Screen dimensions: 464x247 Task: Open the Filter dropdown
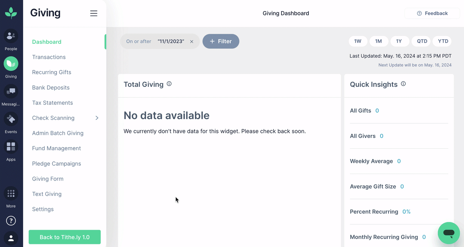click(x=221, y=41)
